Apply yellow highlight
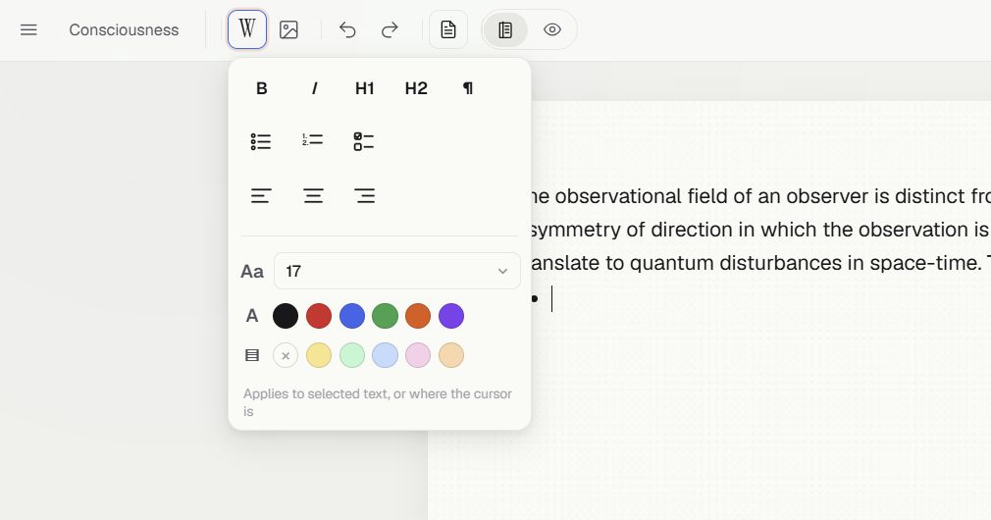 319,356
